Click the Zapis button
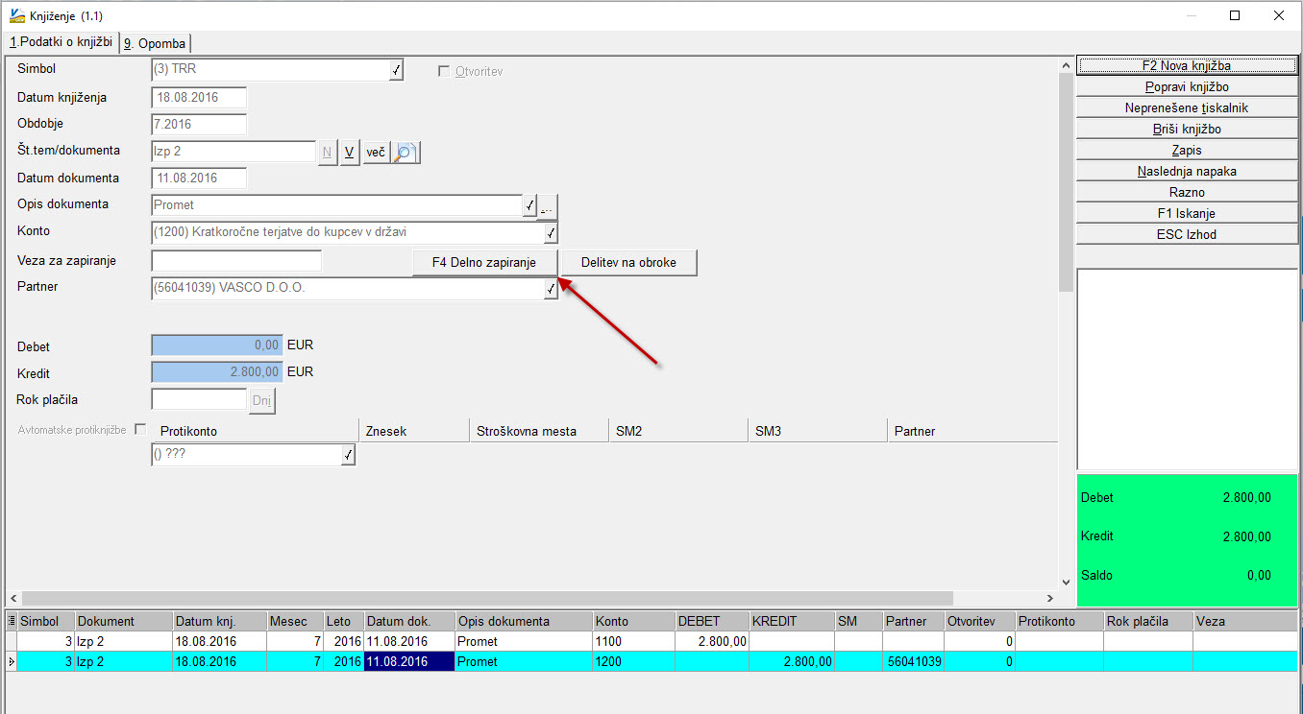The image size is (1303, 714). point(1187,150)
